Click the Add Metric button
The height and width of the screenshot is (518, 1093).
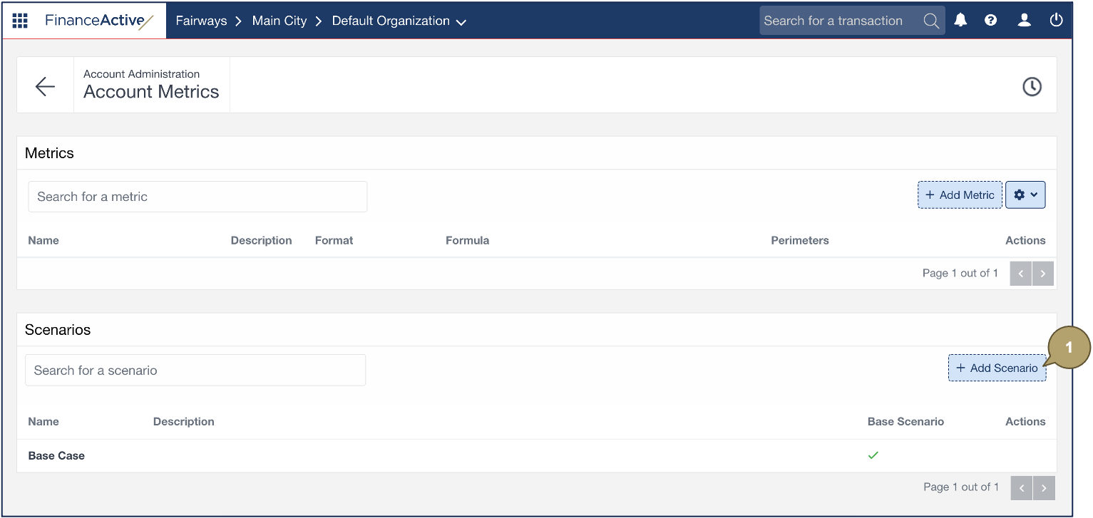(x=959, y=195)
